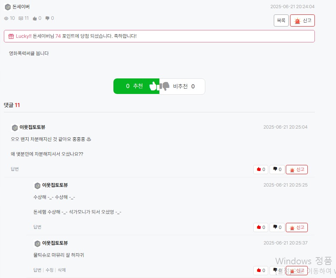Screen dimensions: 336x278
Task: Report the 수상해 reply comment
Action: [x=297, y=227]
